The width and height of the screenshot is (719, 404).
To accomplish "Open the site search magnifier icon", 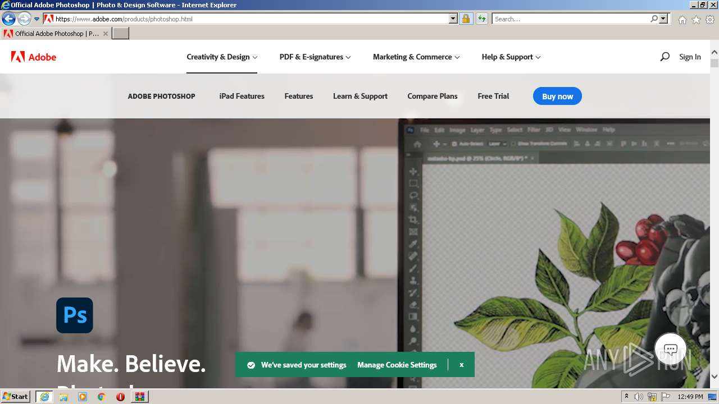I will (665, 57).
